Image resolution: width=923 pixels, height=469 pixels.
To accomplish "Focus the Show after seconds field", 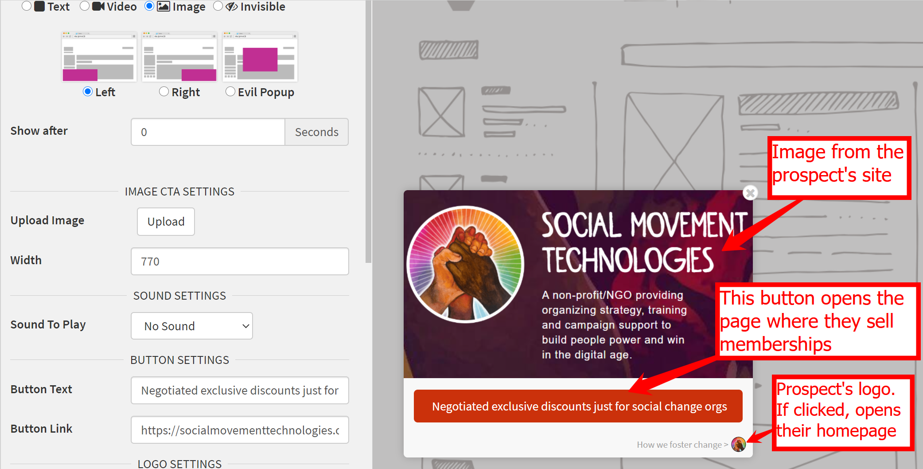I will click(x=208, y=132).
